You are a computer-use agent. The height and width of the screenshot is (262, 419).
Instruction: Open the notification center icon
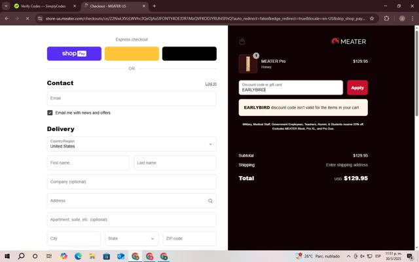(410, 256)
